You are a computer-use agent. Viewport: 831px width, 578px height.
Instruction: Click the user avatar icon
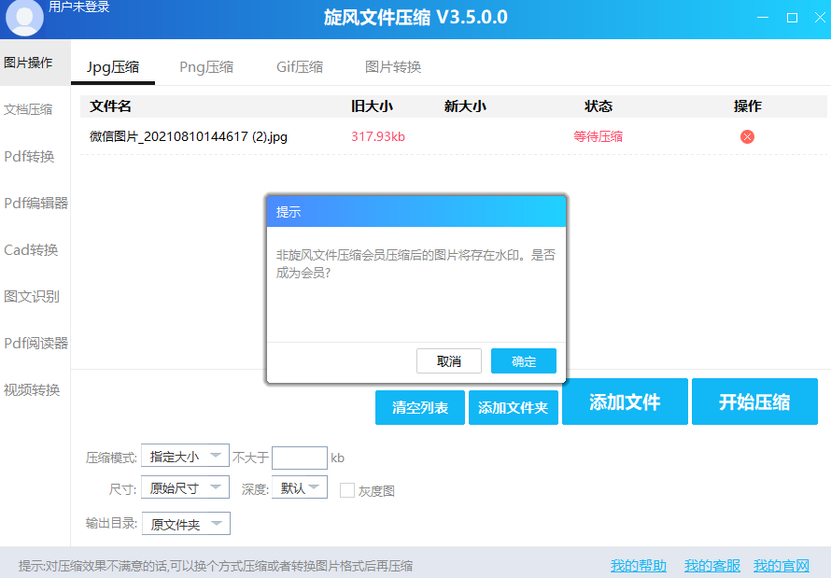pyautogui.click(x=24, y=17)
